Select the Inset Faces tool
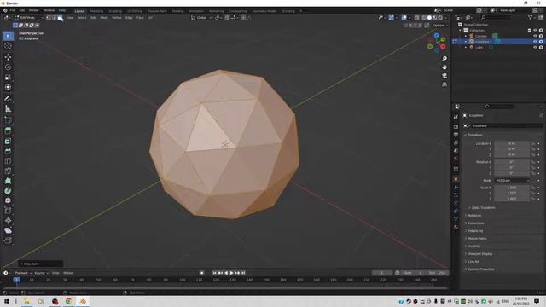The height and width of the screenshot is (307, 546). 8,141
